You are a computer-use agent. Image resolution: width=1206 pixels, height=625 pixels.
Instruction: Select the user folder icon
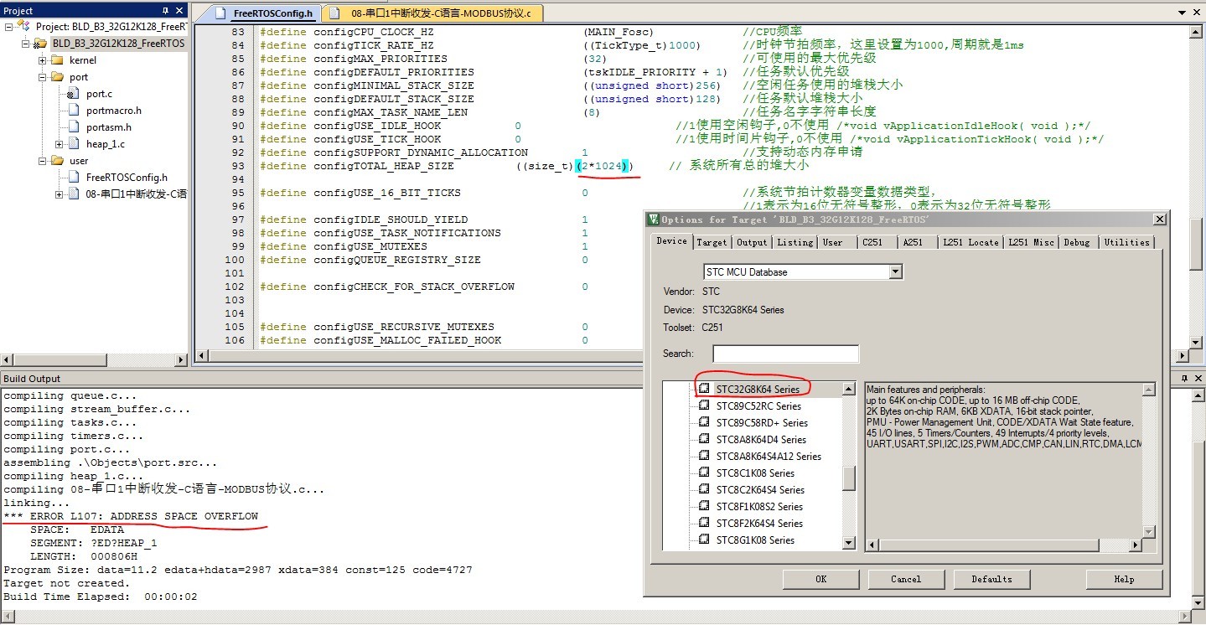(x=57, y=161)
